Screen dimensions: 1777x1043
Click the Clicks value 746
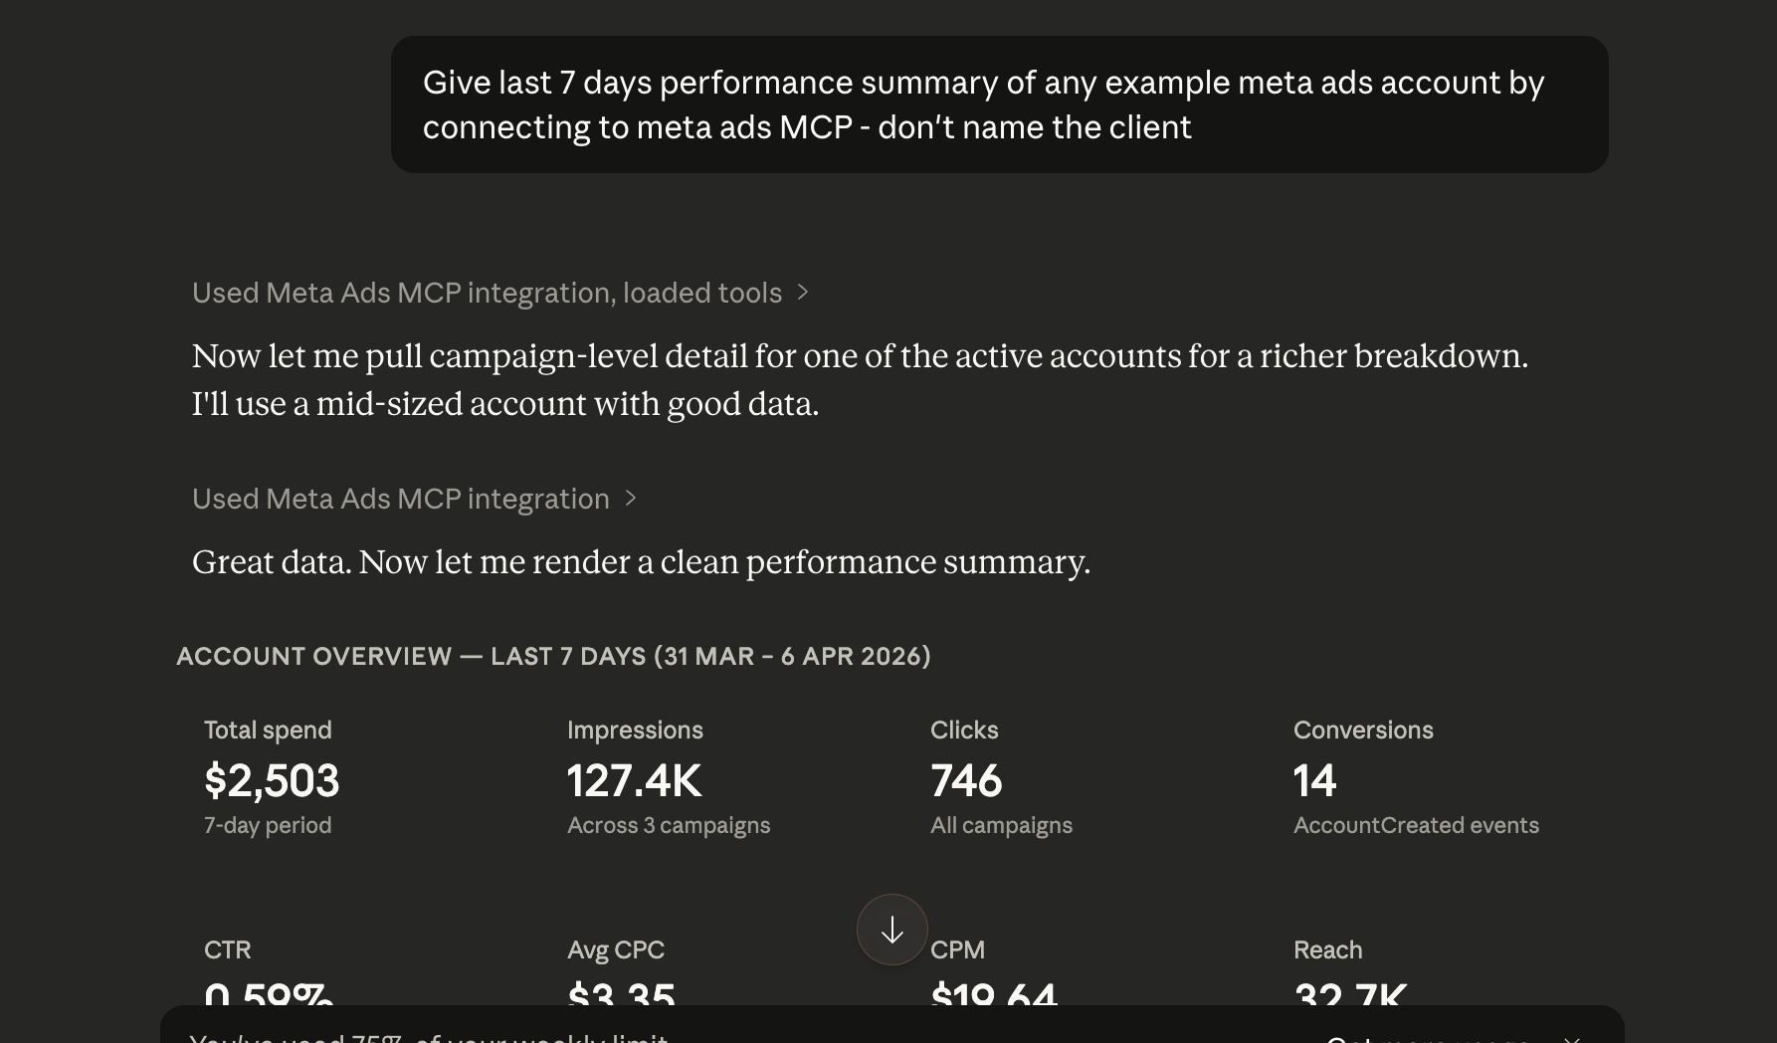coord(965,782)
